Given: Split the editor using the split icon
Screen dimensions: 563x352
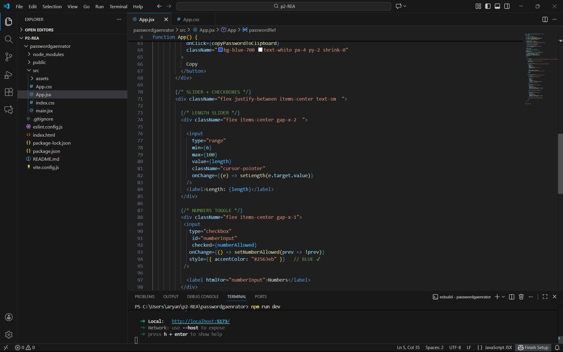Looking at the screenshot, I should pyautogui.click(x=545, y=20).
